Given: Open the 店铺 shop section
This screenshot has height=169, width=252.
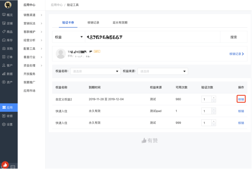Looking at the screenshot, I should 8,23.
